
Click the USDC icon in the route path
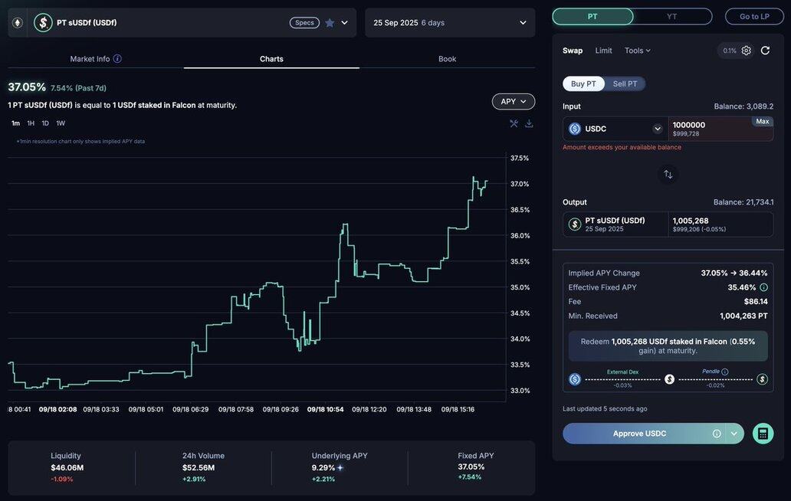tap(575, 379)
